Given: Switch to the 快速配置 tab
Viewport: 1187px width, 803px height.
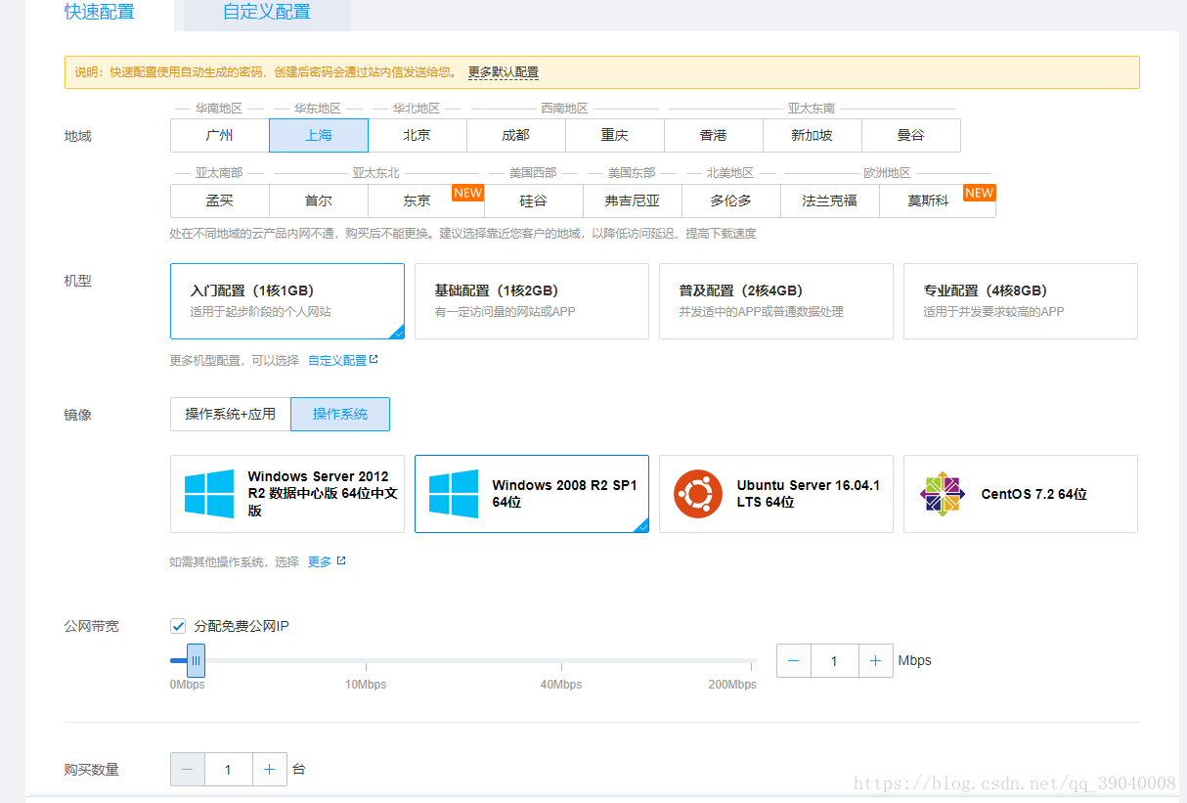Looking at the screenshot, I should pos(100,12).
